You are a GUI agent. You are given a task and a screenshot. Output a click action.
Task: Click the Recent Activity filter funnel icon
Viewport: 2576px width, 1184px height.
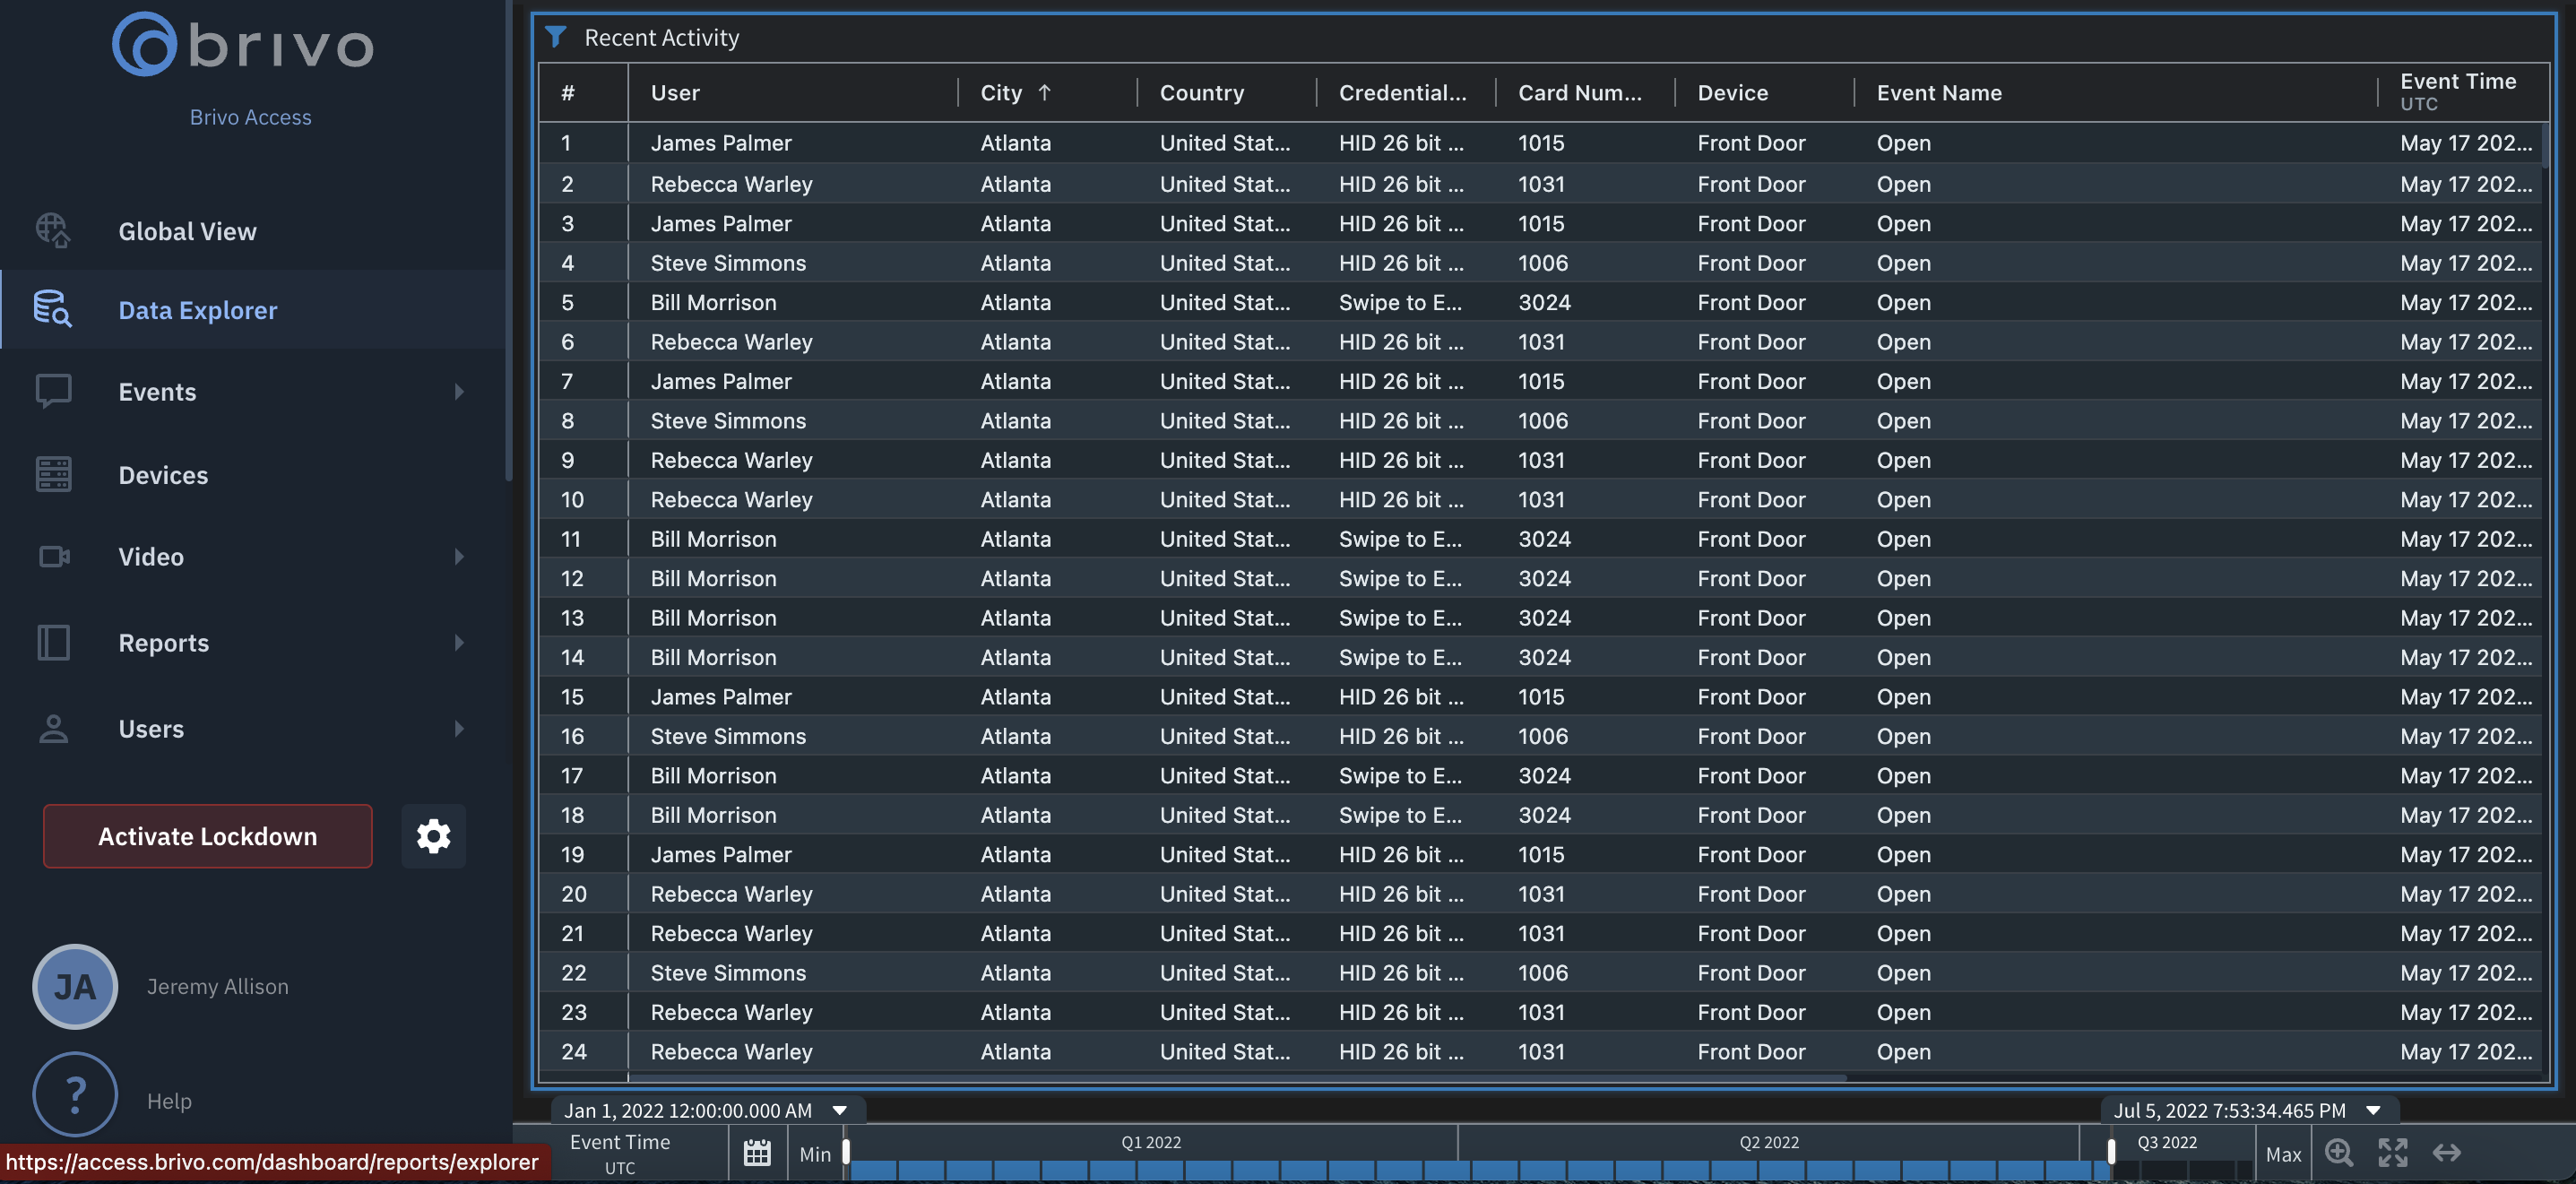click(556, 38)
